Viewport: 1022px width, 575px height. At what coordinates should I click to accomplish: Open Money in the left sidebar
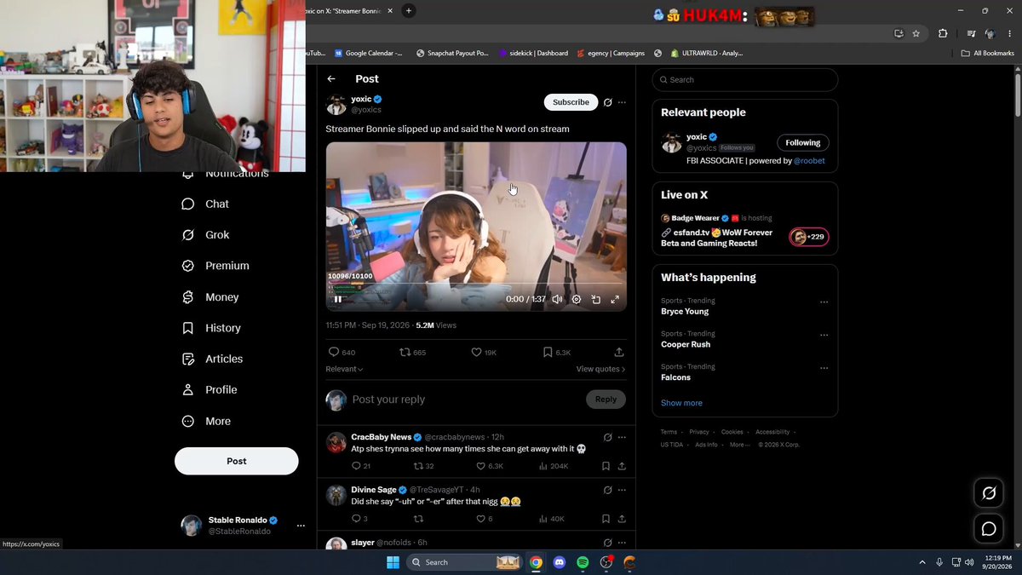(x=210, y=297)
